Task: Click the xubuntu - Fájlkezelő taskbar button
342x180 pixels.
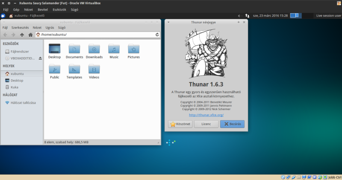Action: tap(27, 16)
